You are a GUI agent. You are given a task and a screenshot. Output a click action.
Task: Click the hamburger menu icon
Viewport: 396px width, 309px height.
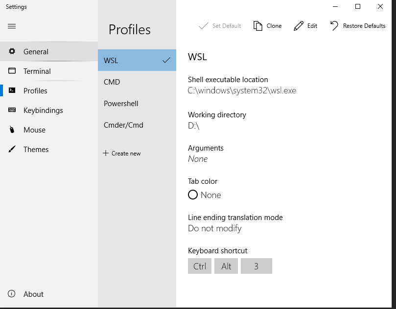click(12, 26)
